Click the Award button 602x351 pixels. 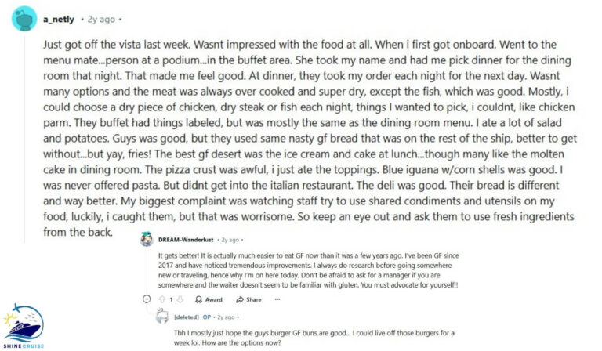pos(209,299)
